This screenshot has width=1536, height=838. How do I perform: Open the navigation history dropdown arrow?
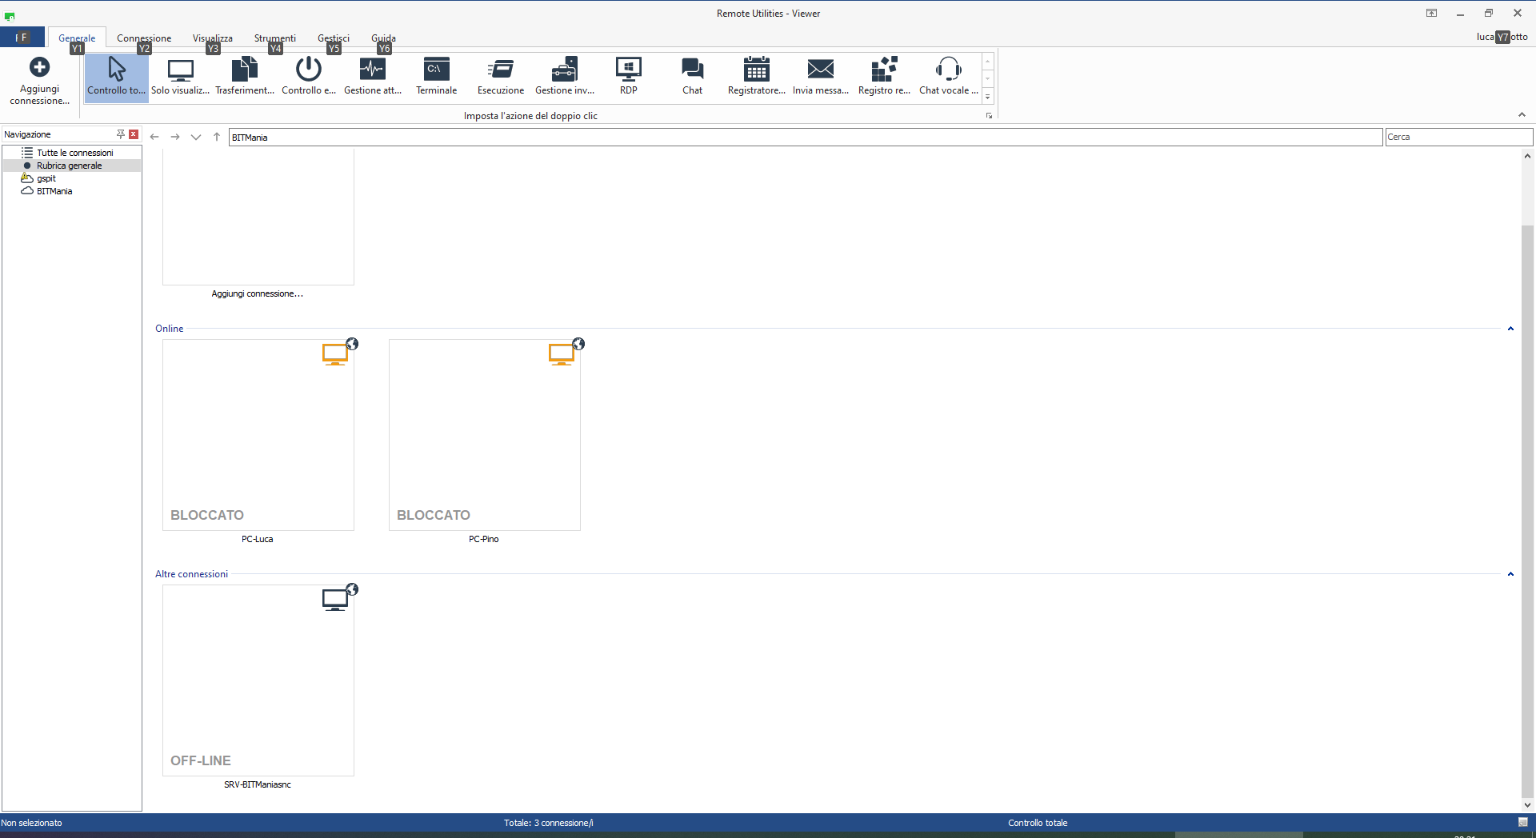coord(196,137)
